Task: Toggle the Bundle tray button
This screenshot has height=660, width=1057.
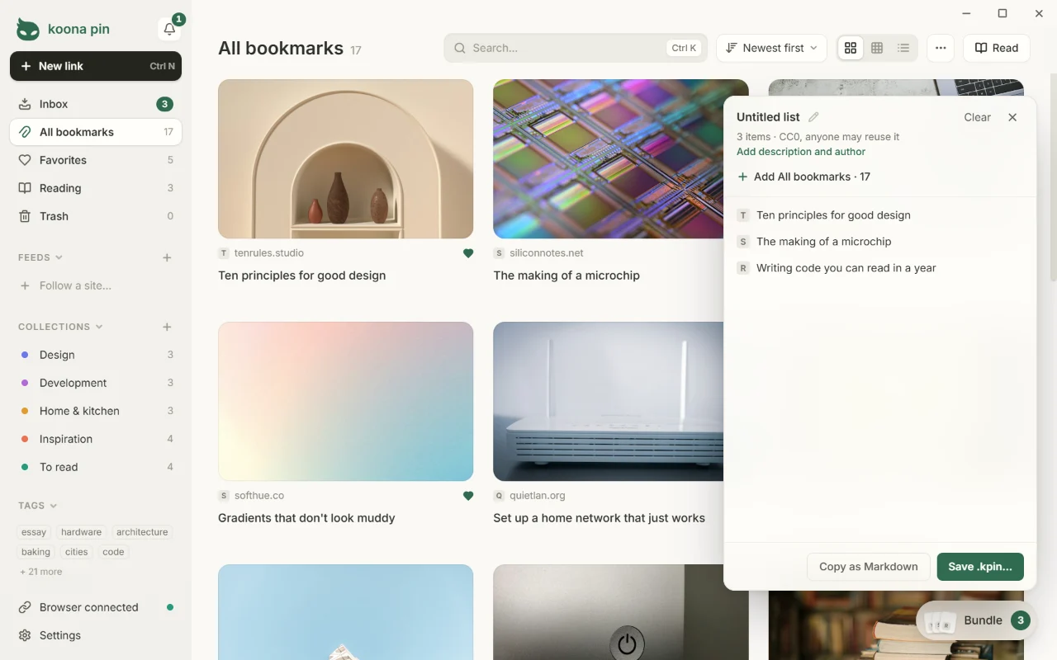Action: click(x=976, y=620)
